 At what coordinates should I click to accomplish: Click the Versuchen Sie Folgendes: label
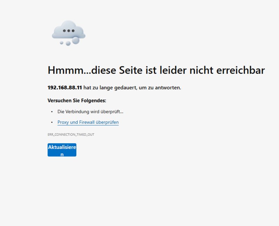coord(77,101)
